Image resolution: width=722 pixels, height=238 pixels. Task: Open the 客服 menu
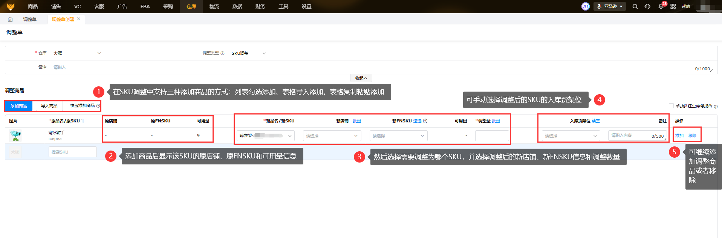point(99,6)
